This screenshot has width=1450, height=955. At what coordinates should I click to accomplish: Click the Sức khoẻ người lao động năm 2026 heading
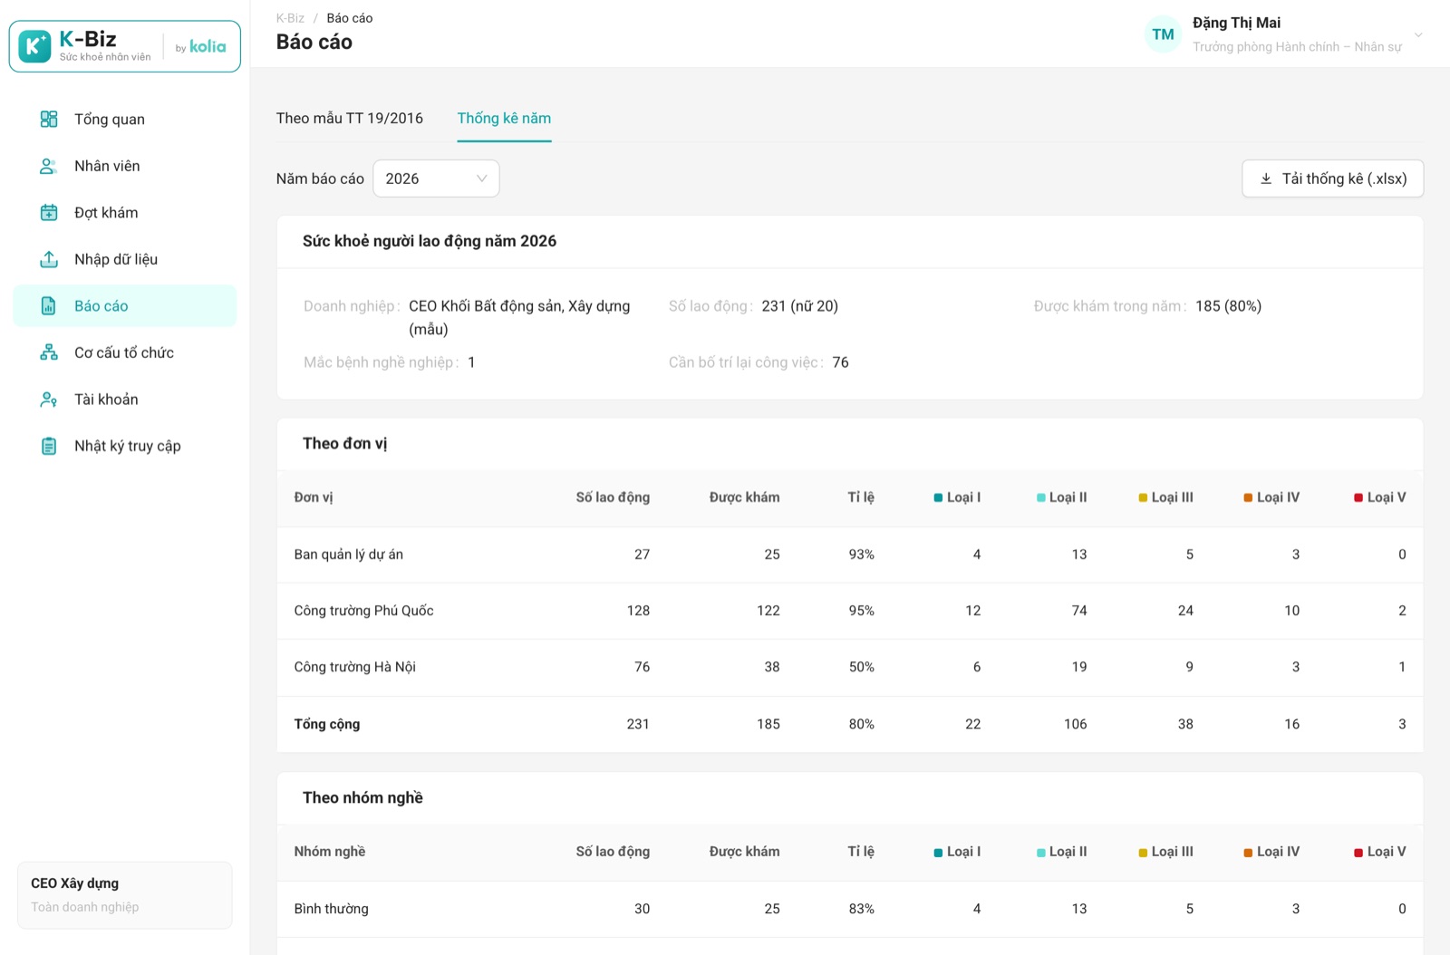click(430, 241)
